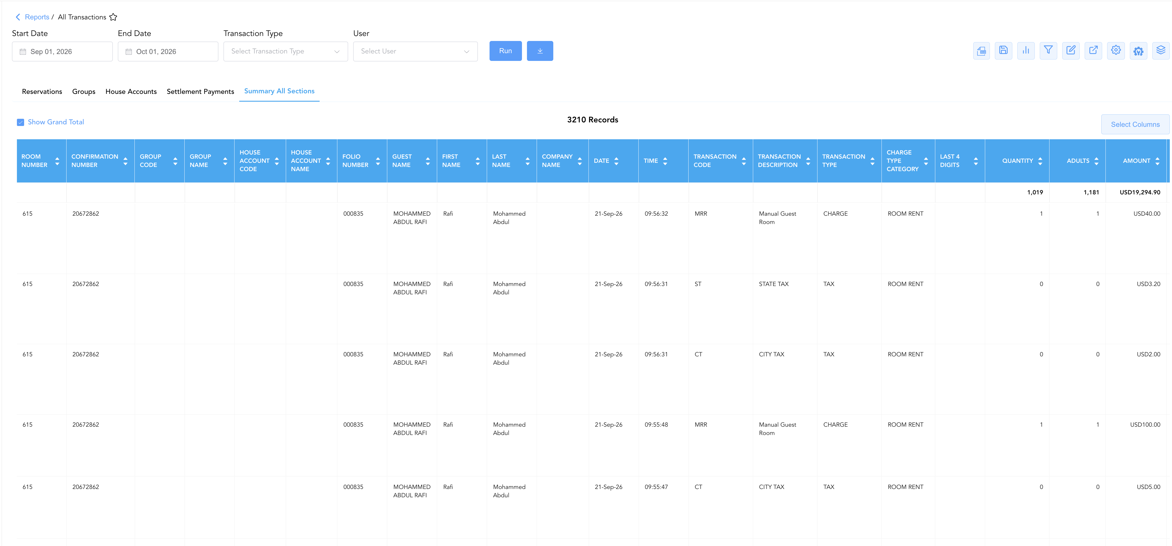Click the blue download arrow button
1172x546 pixels.
[540, 51]
